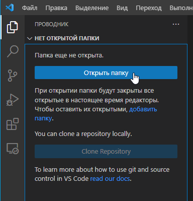The width and height of the screenshot is (193, 201).
Task: Click the Clone Repository button
Action: pos(106,151)
